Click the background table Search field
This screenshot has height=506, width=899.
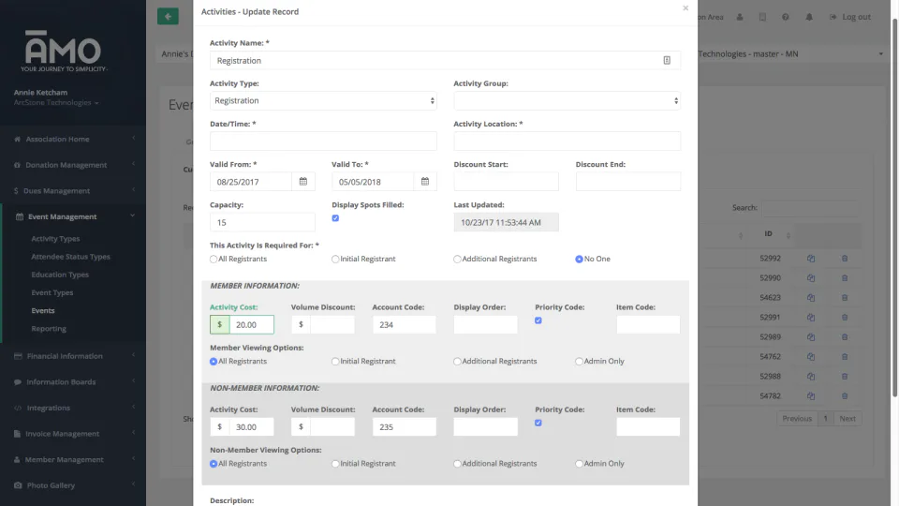(810, 208)
